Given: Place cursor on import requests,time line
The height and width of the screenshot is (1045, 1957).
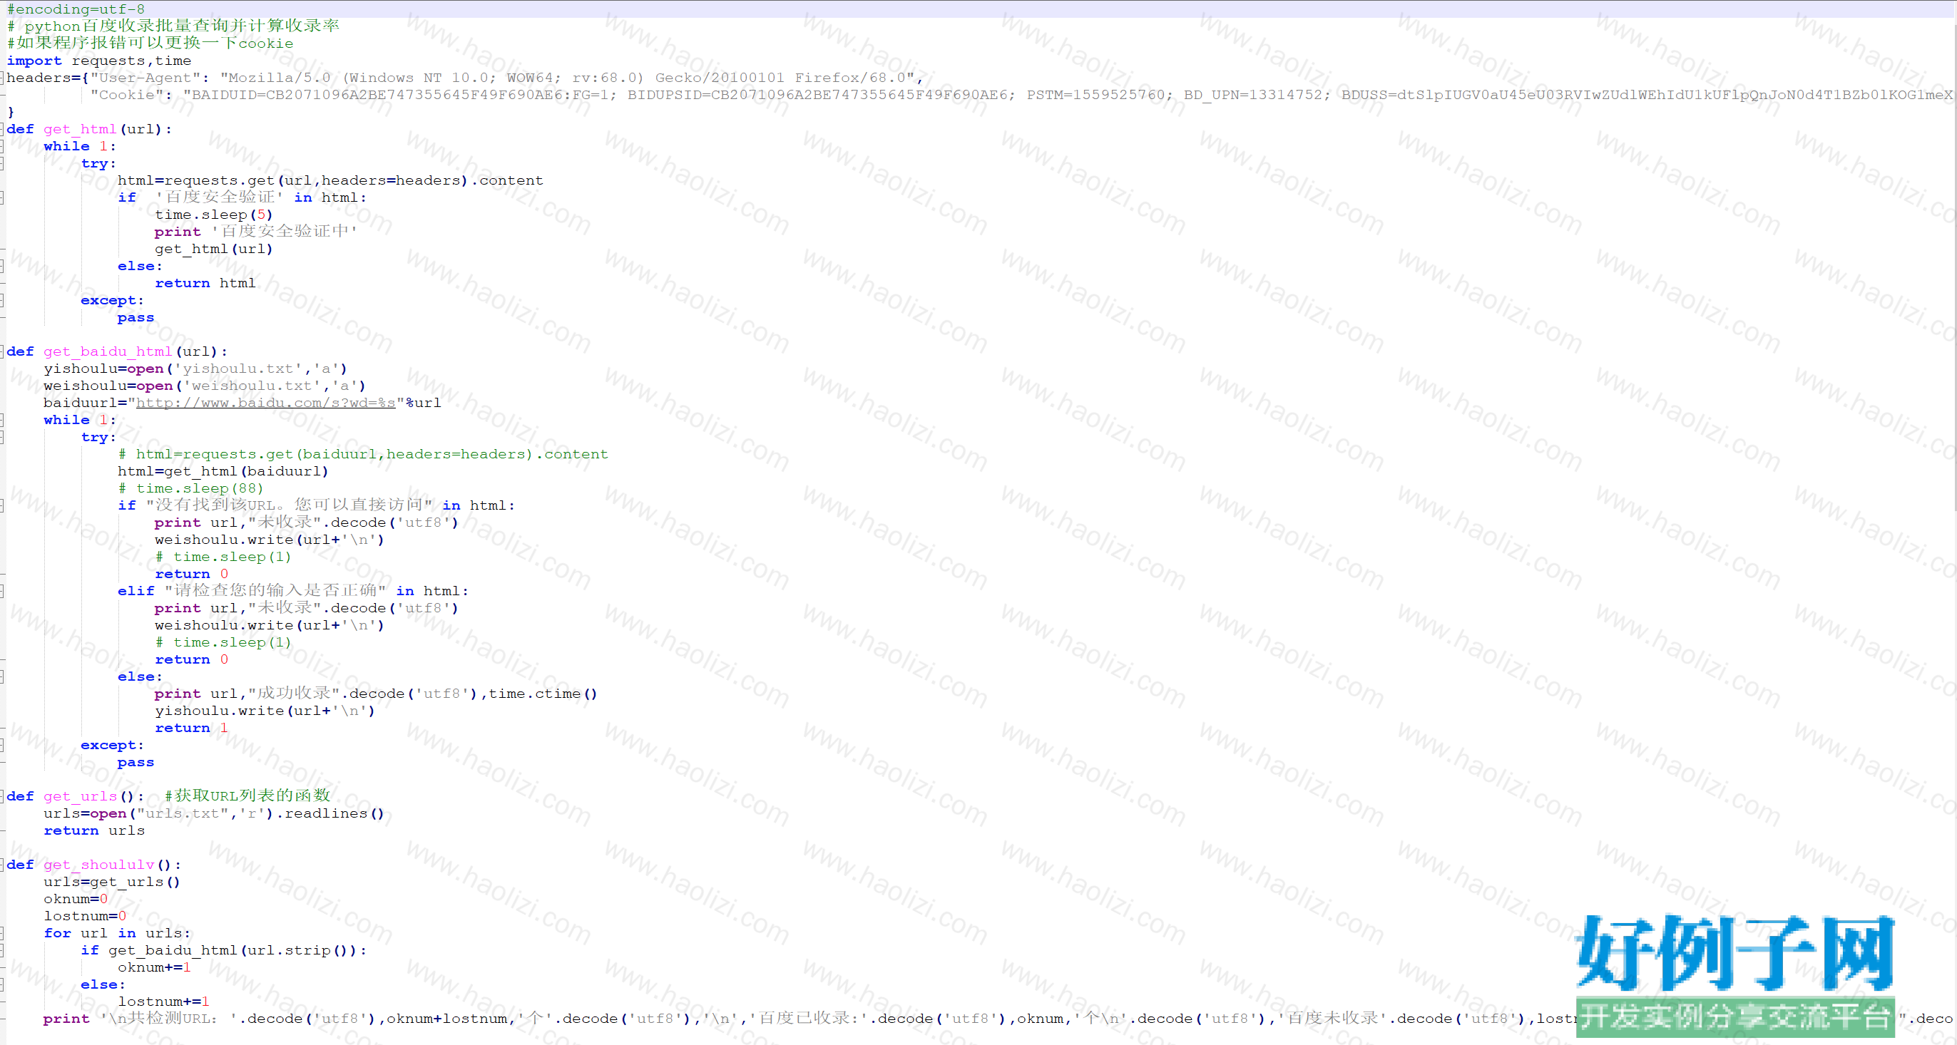Looking at the screenshot, I should [x=98, y=61].
